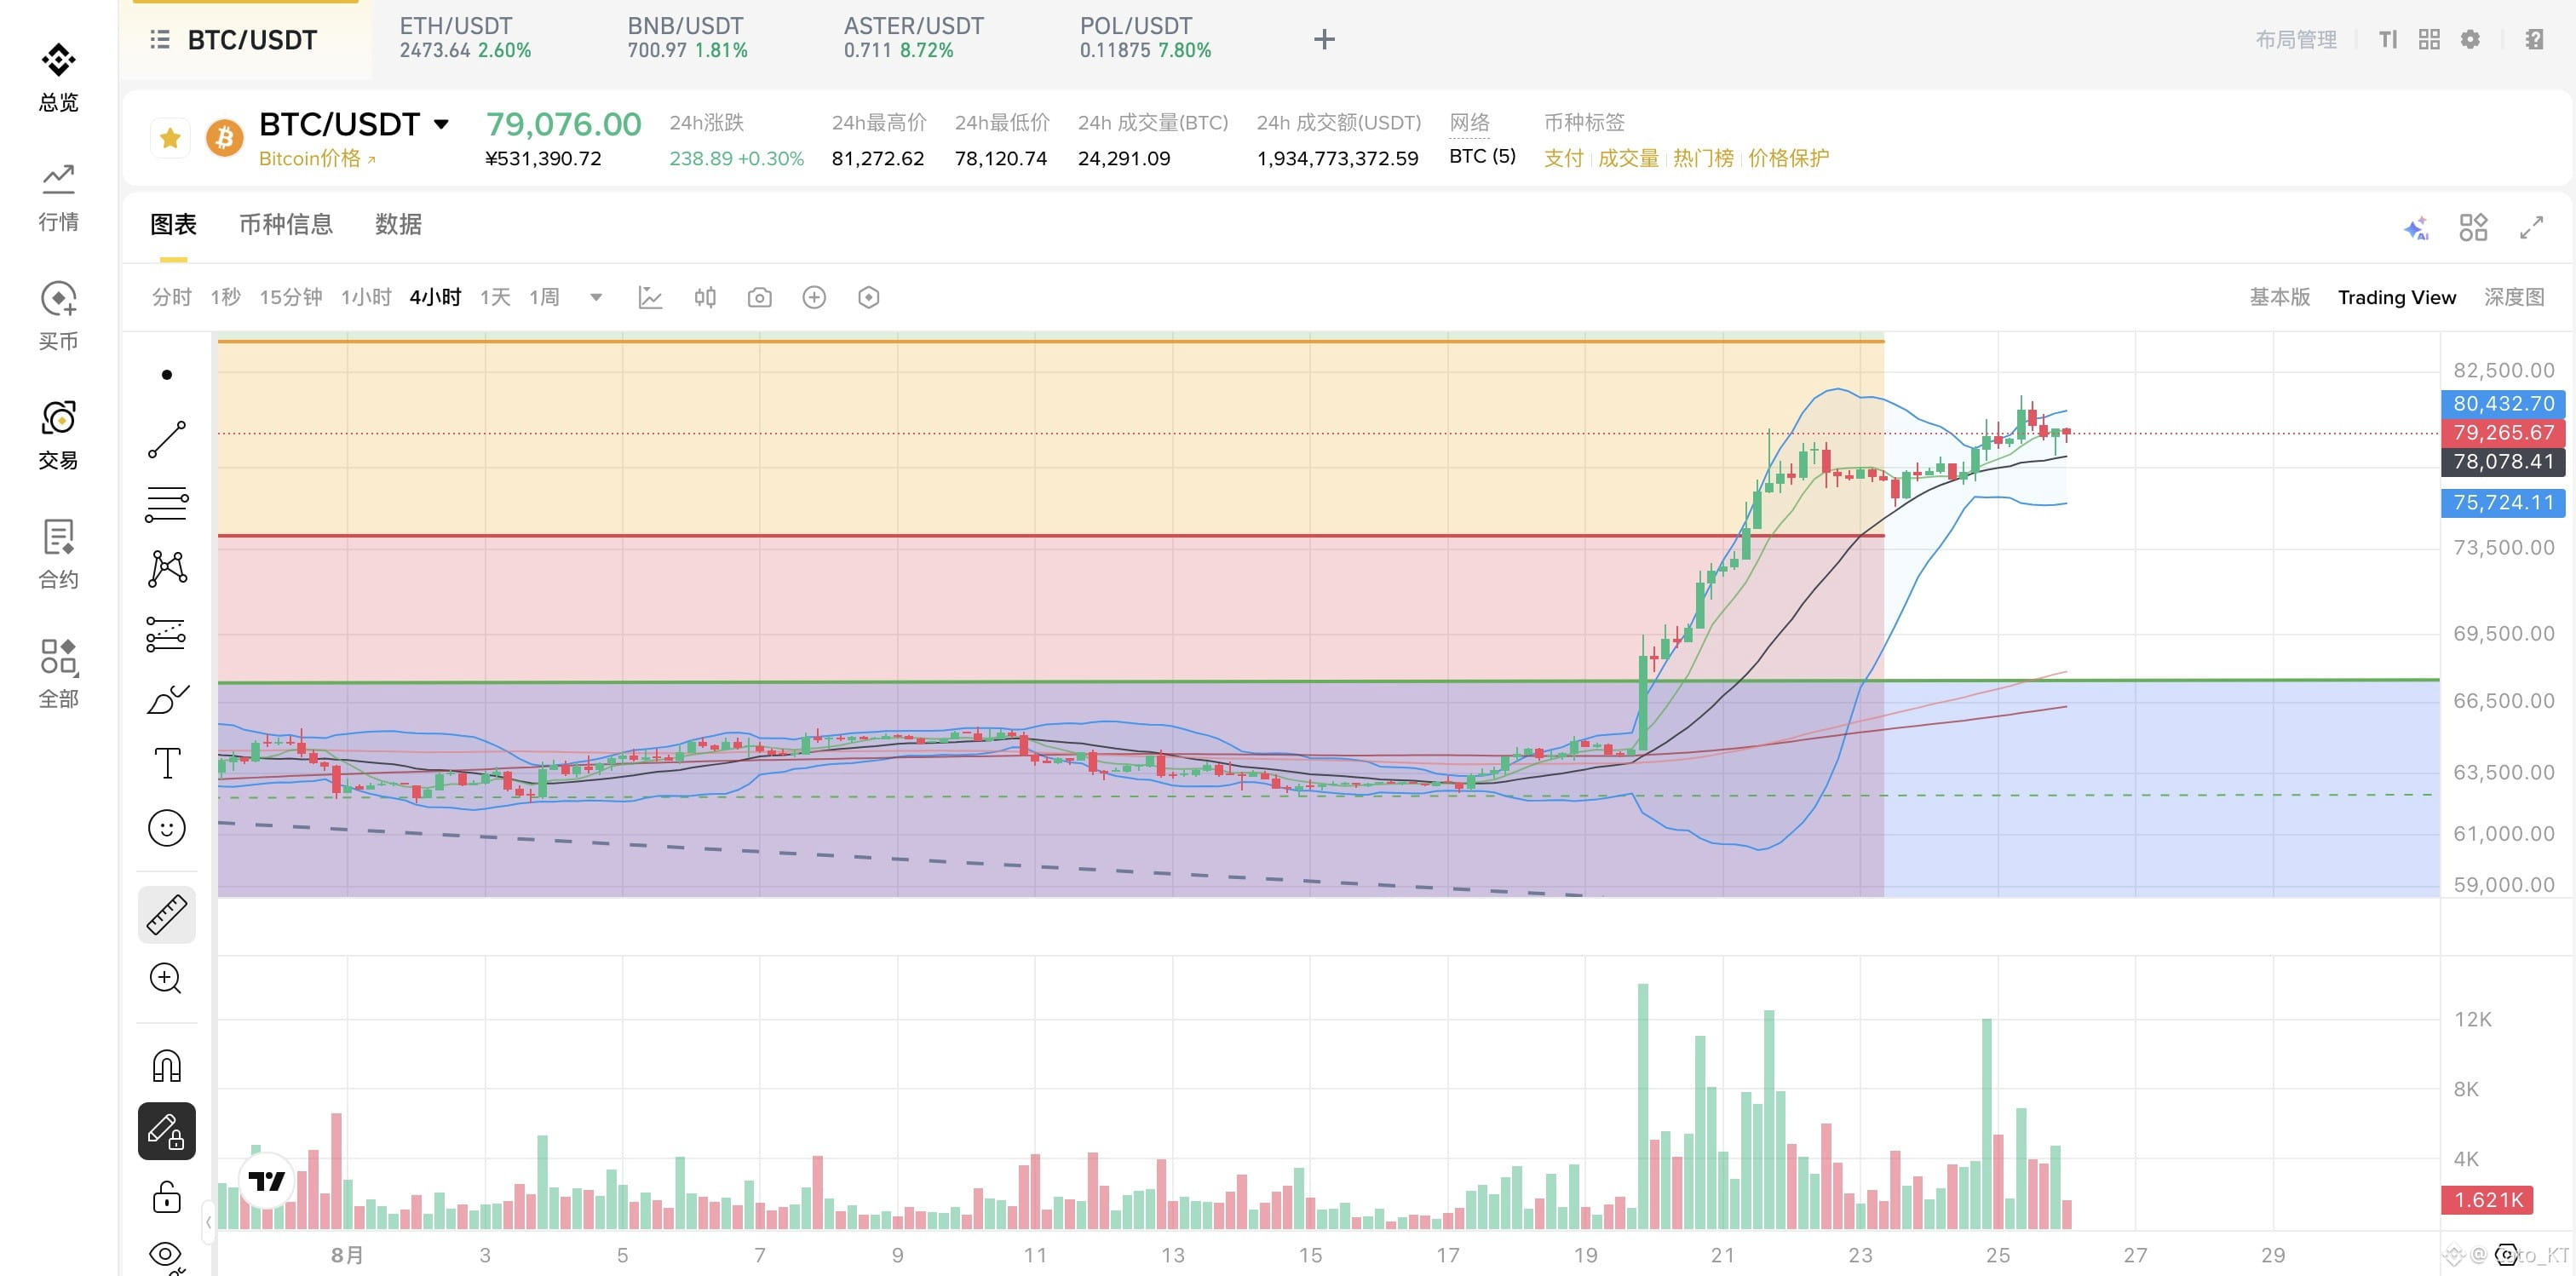Viewport: 2576px width, 1276px height.
Task: Expand more time intervals dropdown
Action: tap(596, 297)
